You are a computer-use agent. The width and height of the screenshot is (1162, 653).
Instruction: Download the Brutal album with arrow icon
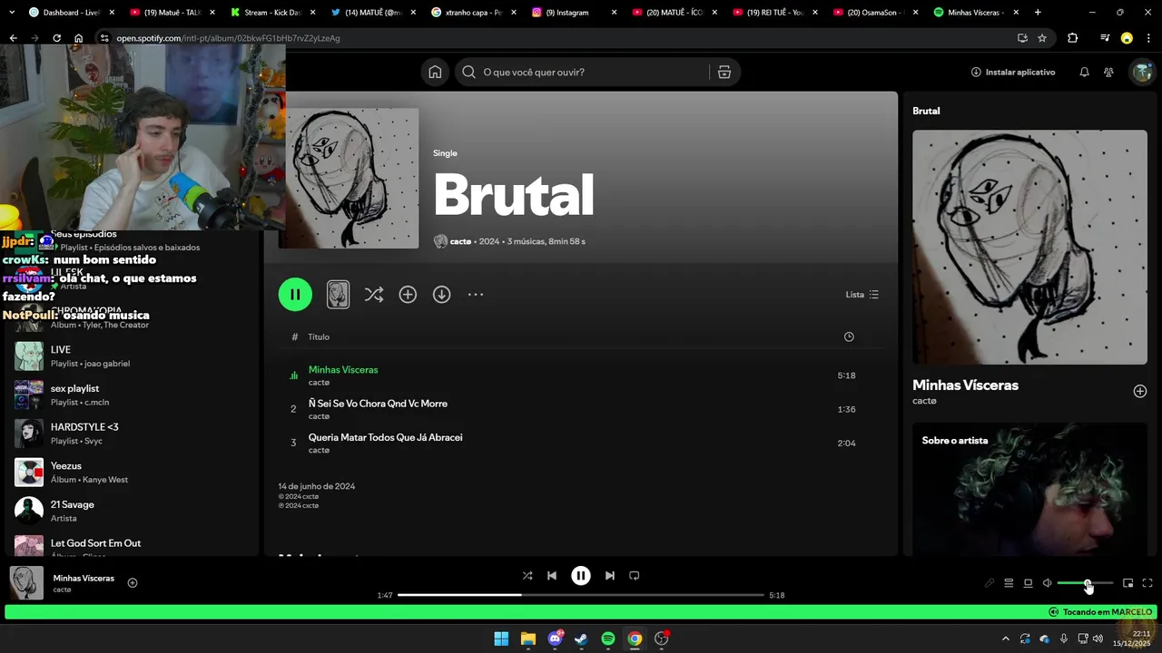click(441, 295)
